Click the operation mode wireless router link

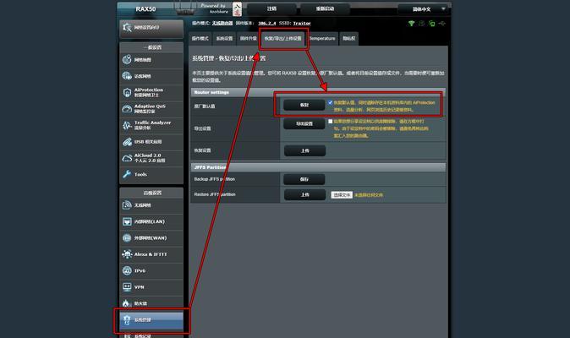point(222,23)
